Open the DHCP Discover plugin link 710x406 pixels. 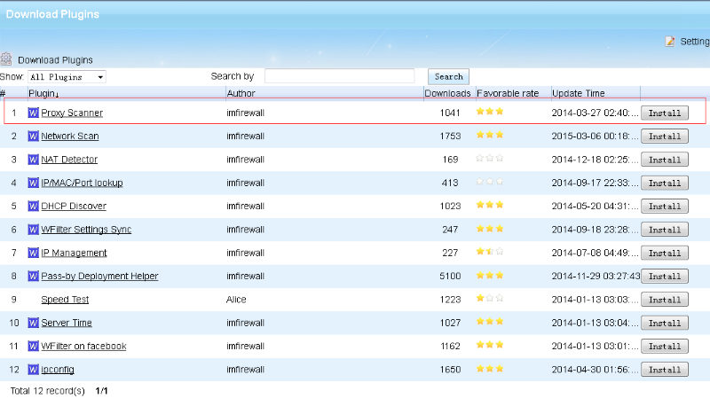pos(74,207)
